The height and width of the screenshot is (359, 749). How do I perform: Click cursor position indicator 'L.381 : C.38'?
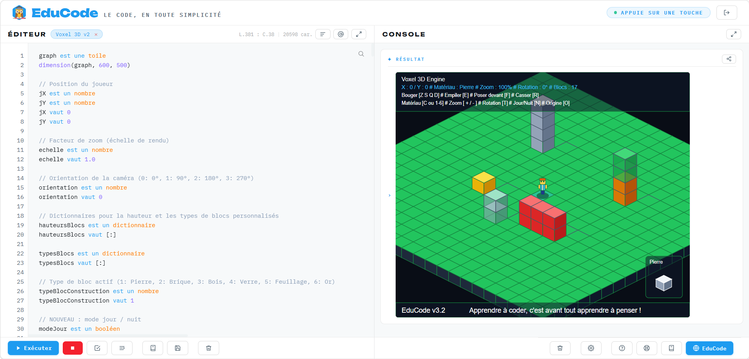point(256,35)
